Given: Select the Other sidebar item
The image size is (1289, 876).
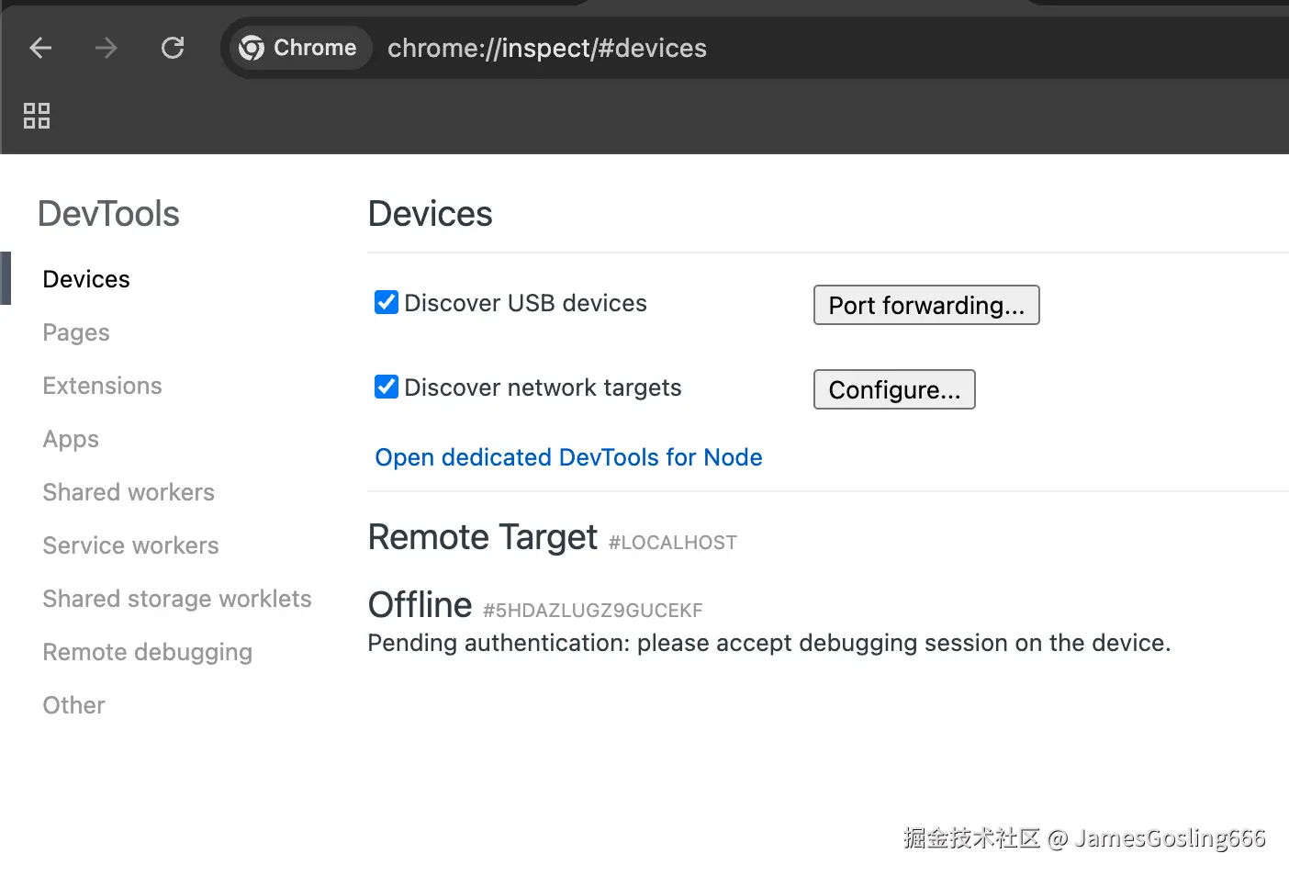Looking at the screenshot, I should 73,705.
